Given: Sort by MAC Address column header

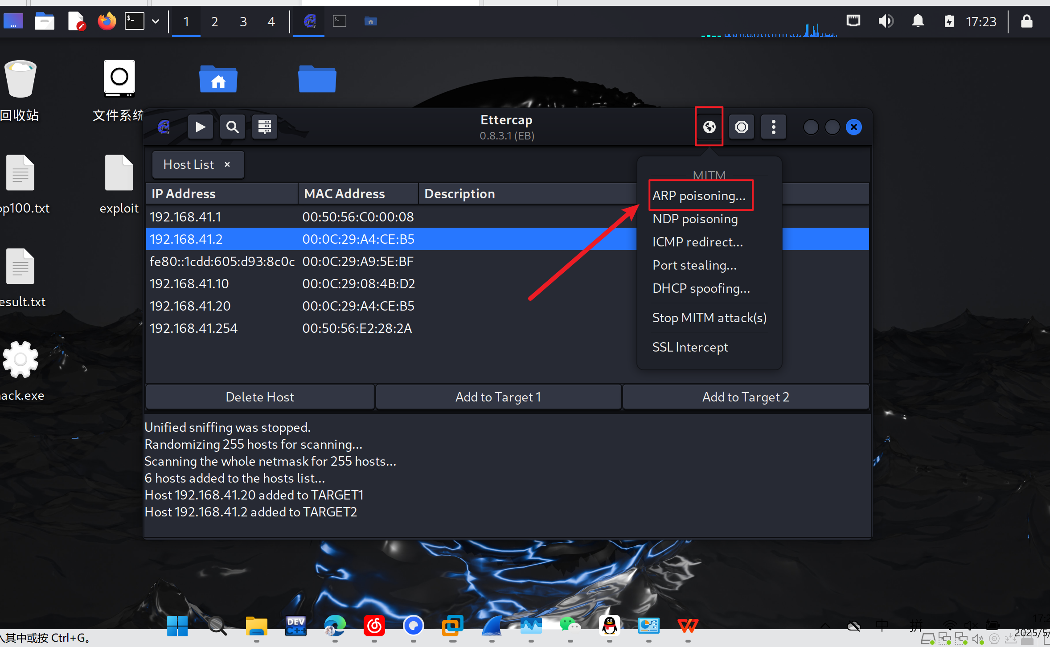Looking at the screenshot, I should [x=358, y=194].
